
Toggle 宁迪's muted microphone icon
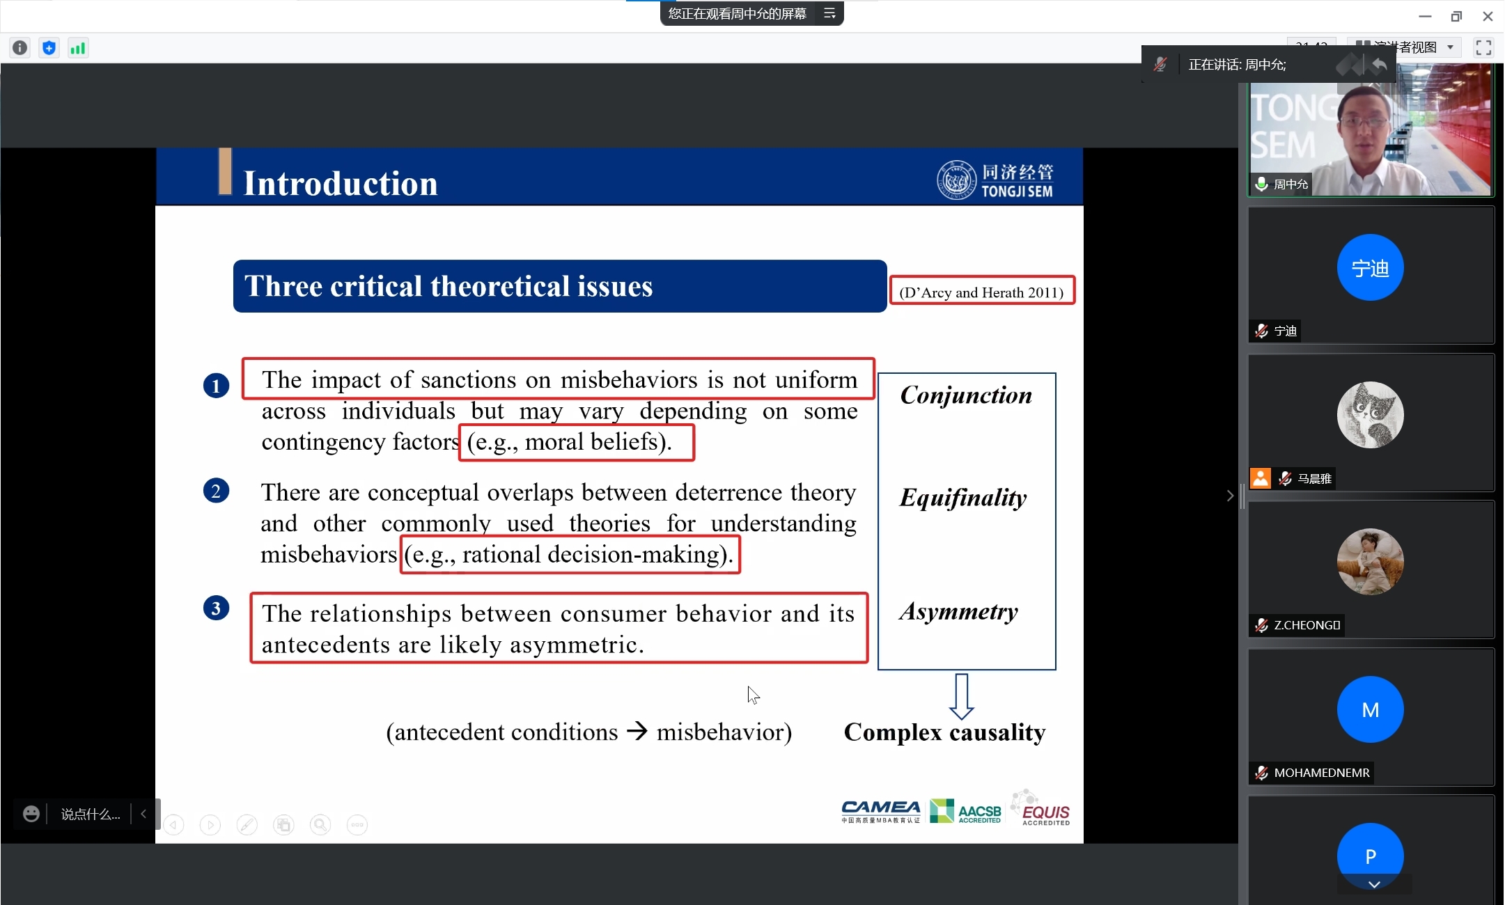pos(1261,331)
